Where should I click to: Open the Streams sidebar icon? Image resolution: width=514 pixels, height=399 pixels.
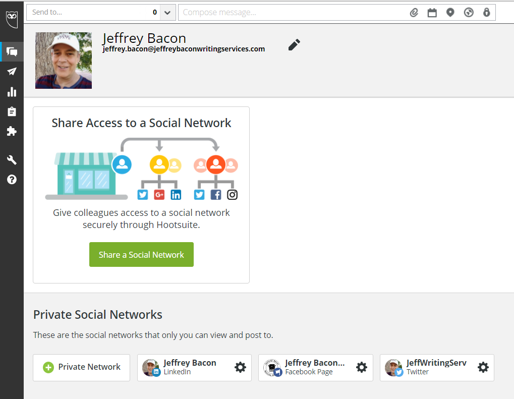[12, 51]
